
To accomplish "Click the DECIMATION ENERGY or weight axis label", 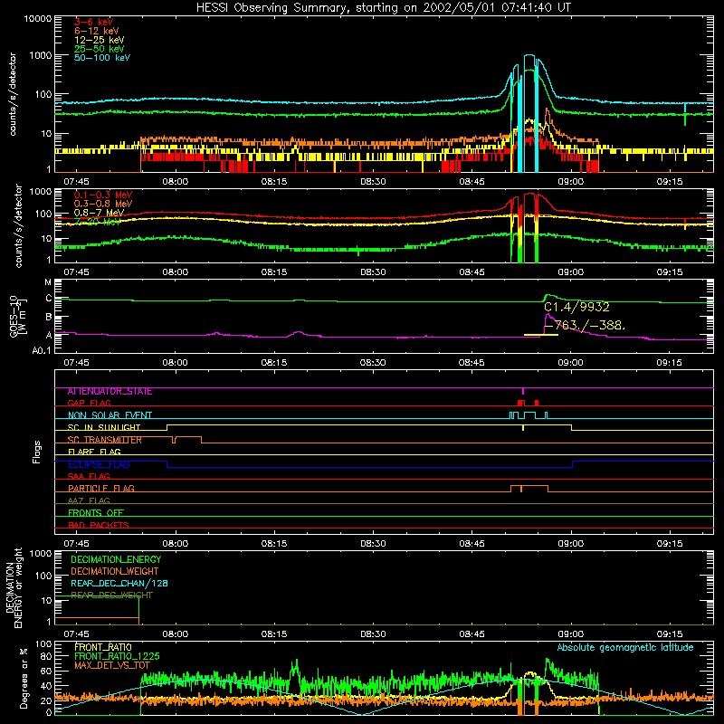I will [14, 587].
